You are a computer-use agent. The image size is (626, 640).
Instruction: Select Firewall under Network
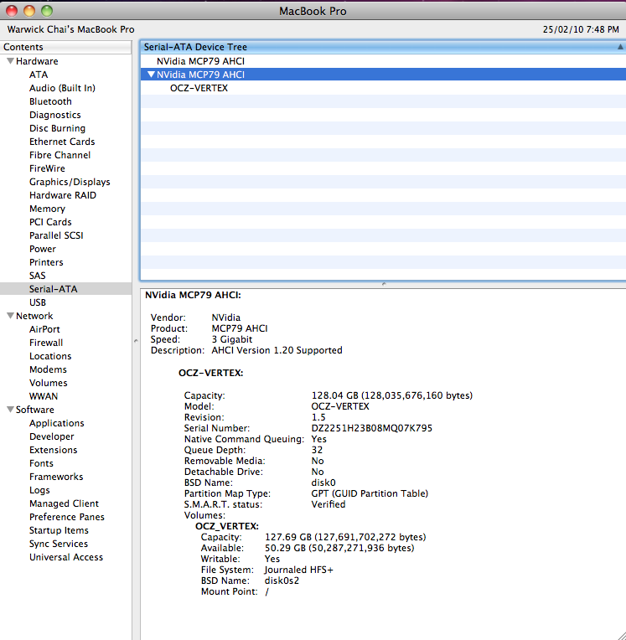click(46, 343)
